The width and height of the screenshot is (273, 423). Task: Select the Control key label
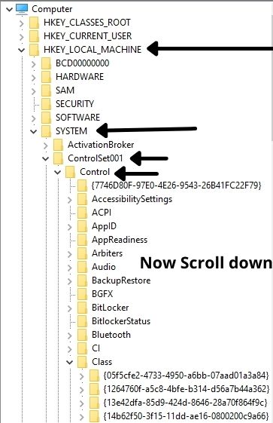click(x=95, y=172)
